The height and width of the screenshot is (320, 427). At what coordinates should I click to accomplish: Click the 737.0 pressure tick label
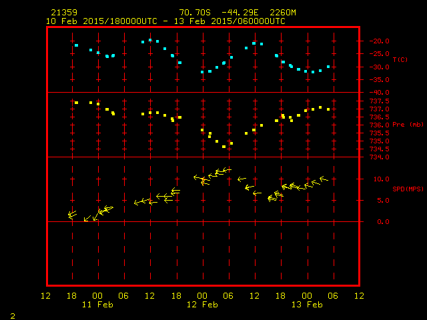click(380, 109)
